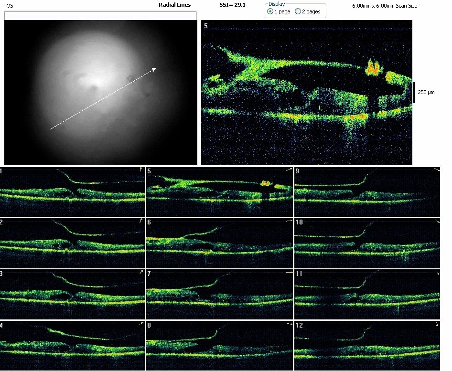Pick radial scan thumbnail 7
The width and height of the screenshot is (452, 371).
click(219, 294)
